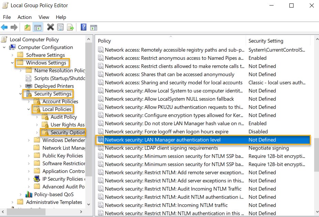Click the Back navigation arrow

(x=4, y=27)
